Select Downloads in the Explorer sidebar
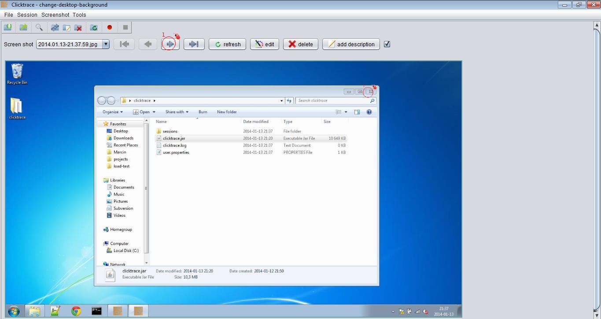The height and width of the screenshot is (319, 601). (x=123, y=138)
